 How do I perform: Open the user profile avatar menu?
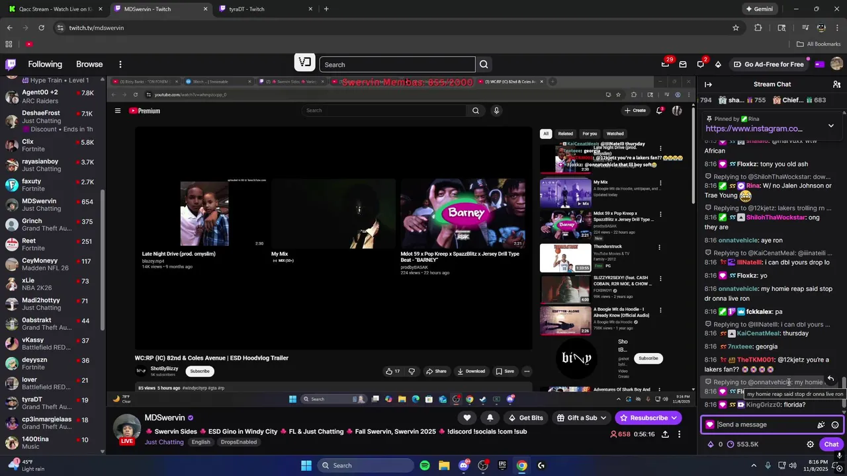point(836,64)
